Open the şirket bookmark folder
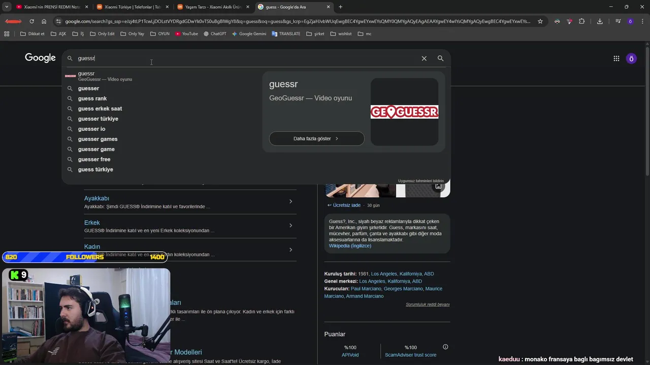 pos(315,34)
